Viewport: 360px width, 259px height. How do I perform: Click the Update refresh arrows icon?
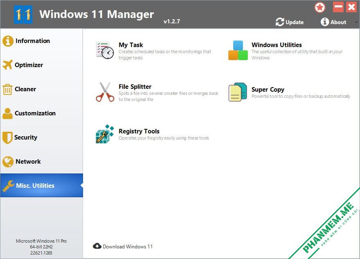[x=280, y=22]
